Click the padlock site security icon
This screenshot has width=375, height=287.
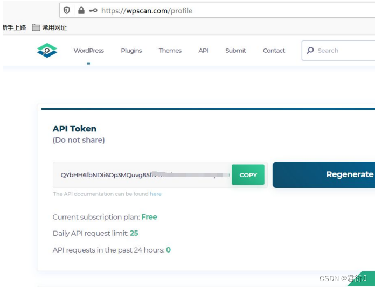coord(81,10)
